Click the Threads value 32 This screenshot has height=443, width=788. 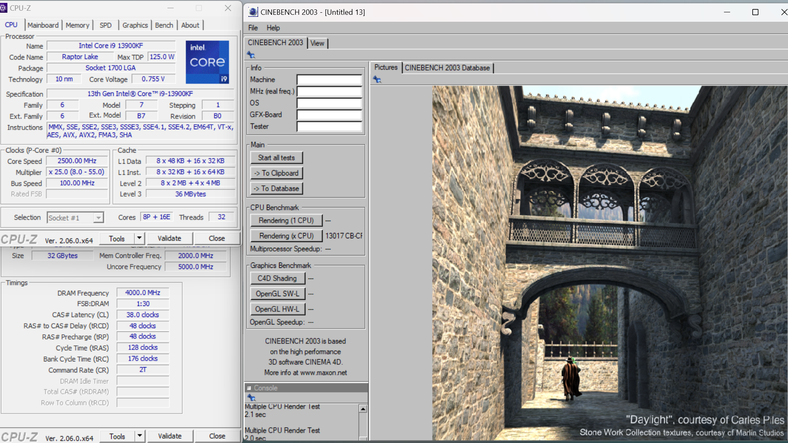click(x=222, y=217)
